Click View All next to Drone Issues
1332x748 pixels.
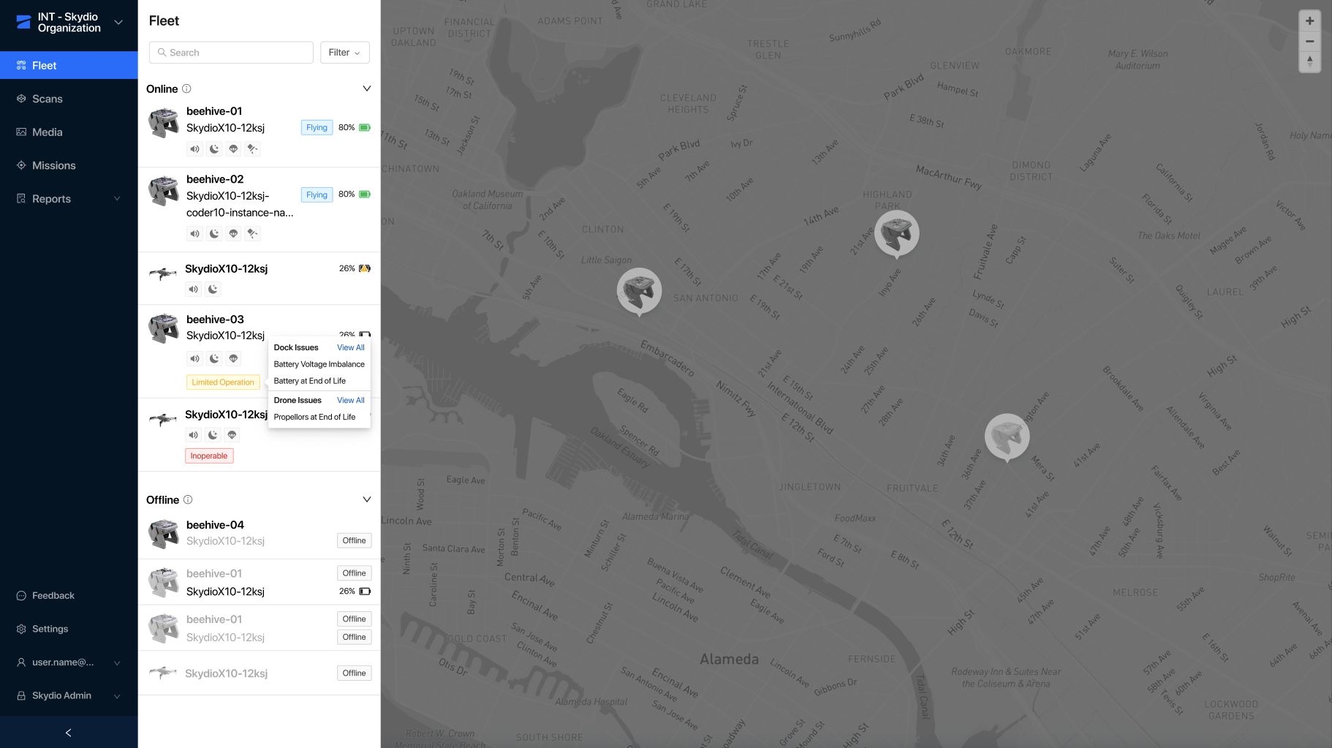click(x=350, y=401)
